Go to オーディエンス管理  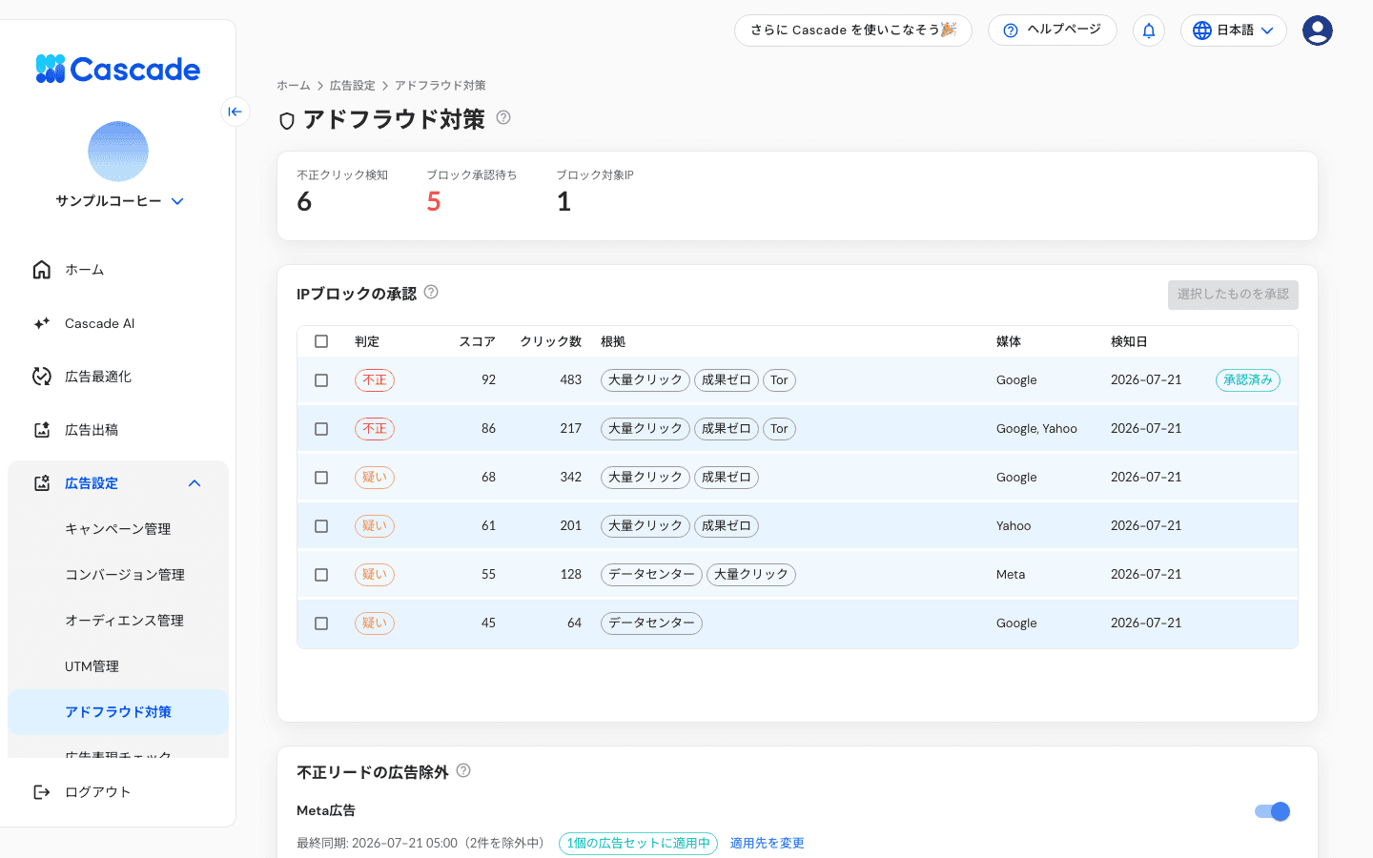[x=118, y=621]
